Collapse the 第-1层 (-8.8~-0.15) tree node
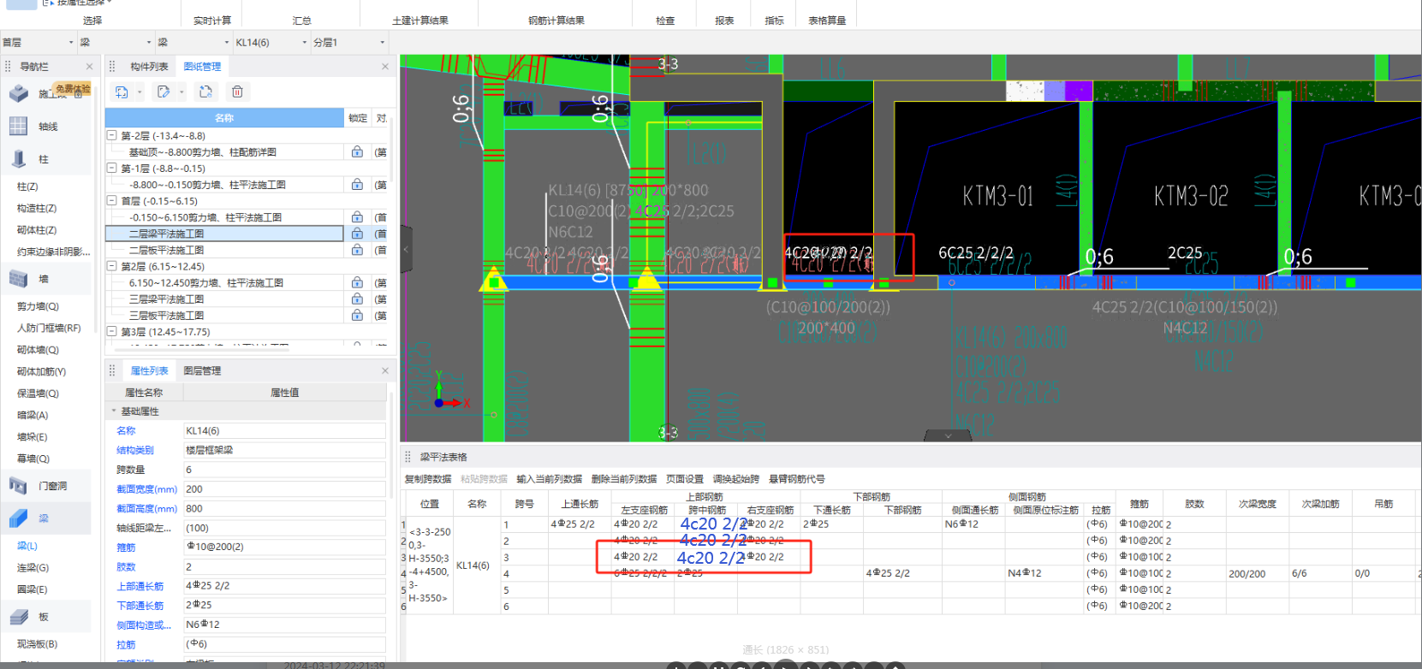 click(x=111, y=169)
